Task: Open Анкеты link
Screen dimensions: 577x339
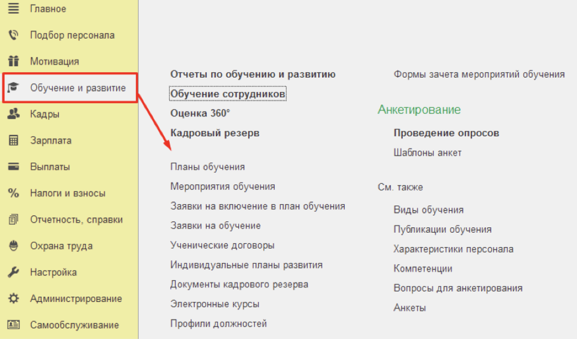Action: [410, 308]
